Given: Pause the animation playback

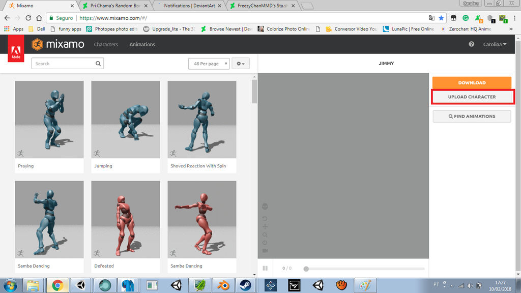Looking at the screenshot, I should [265, 268].
